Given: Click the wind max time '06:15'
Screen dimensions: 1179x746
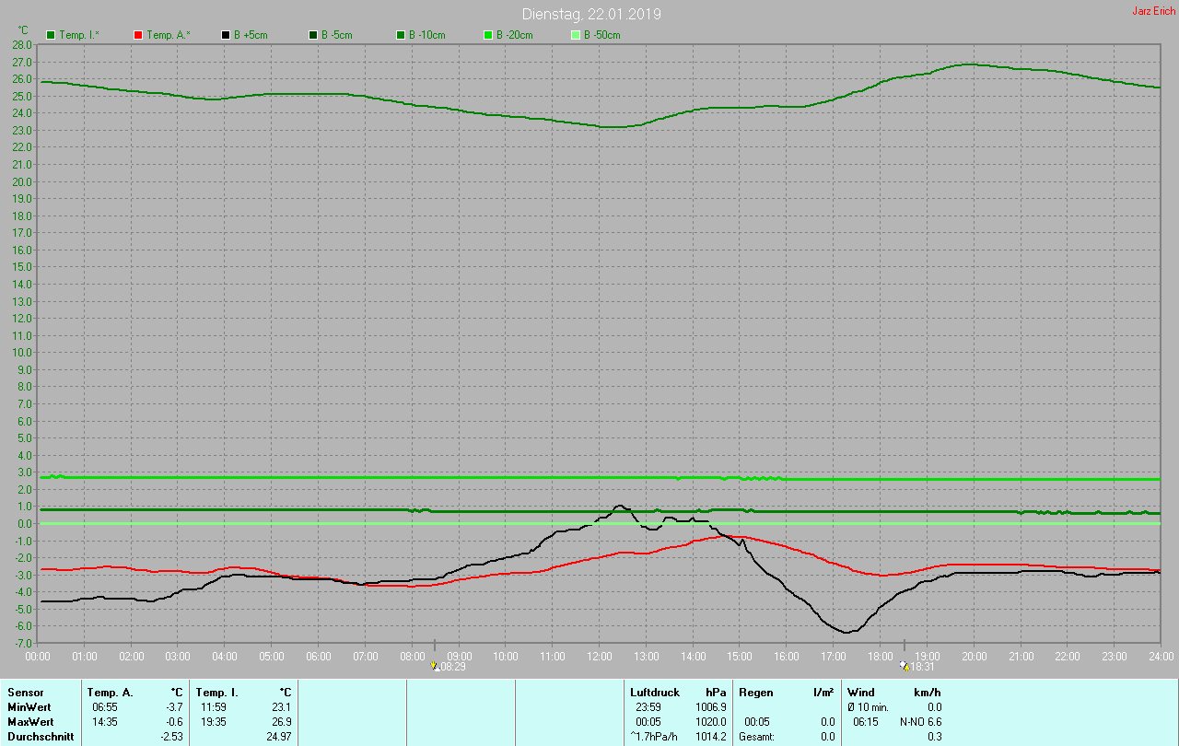Looking at the screenshot, I should [x=866, y=722].
